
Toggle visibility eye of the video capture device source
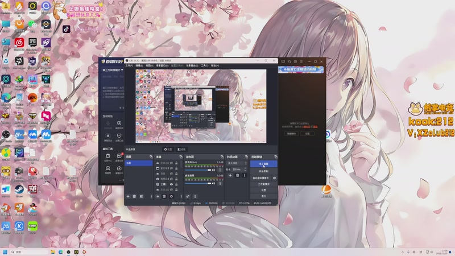point(172,179)
